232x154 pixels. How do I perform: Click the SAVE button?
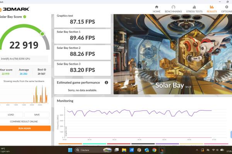[x=37, y=115]
